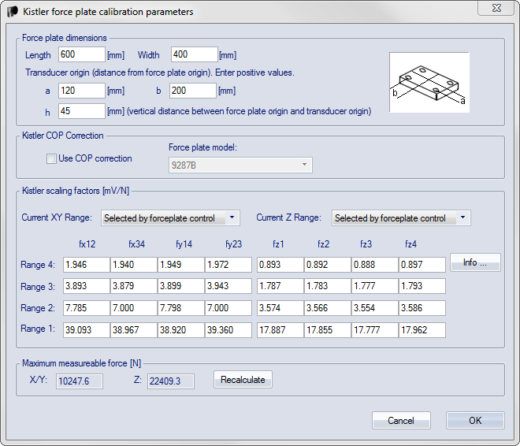This screenshot has height=446, width=520.
Task: Click Range 4 fy14 value 1.949
Action: coord(181,265)
